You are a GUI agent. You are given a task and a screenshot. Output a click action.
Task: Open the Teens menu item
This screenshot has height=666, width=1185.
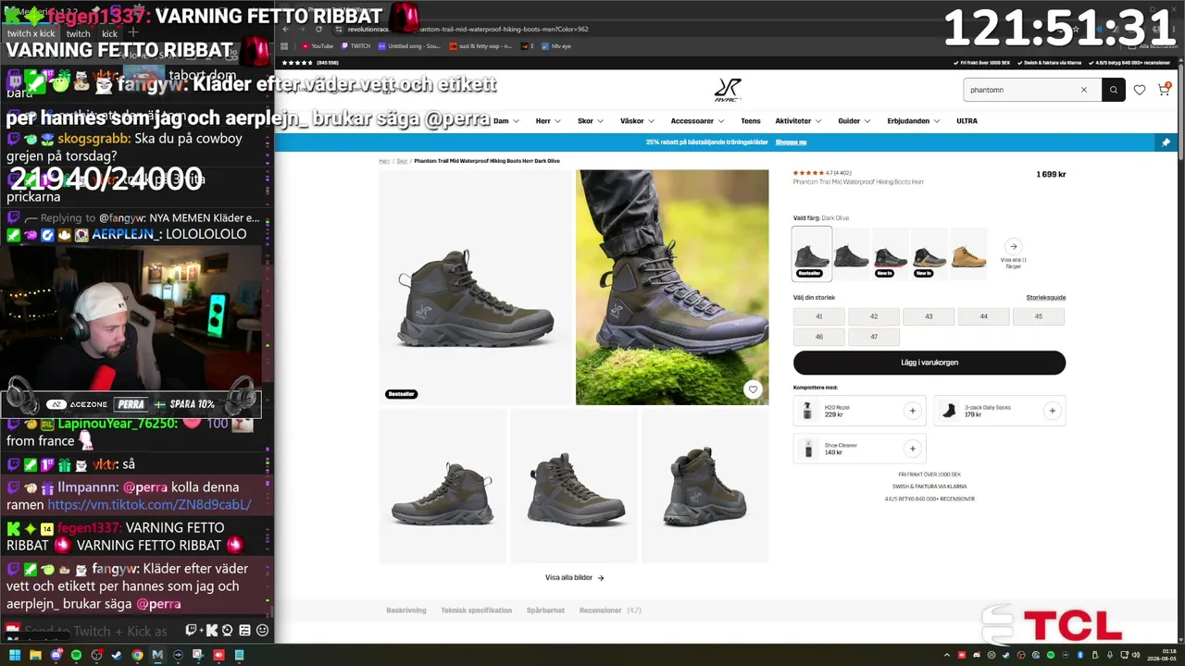751,121
